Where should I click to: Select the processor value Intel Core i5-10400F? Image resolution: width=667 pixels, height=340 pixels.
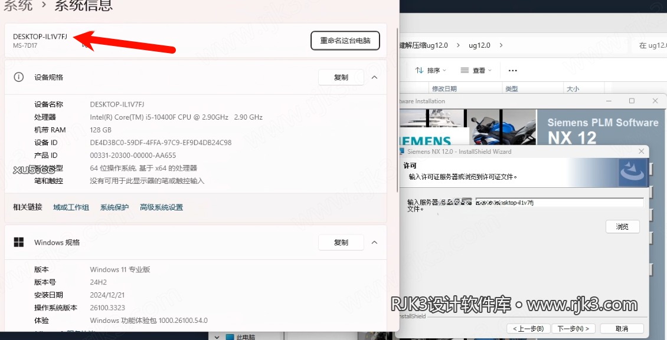176,117
